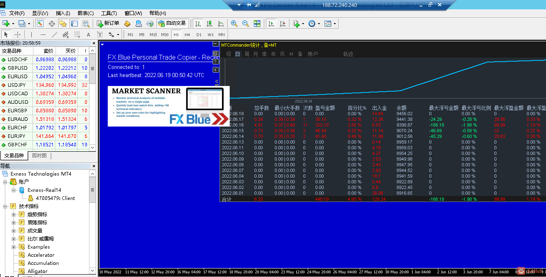Collapse the Exness-Real14 account node

[13, 190]
